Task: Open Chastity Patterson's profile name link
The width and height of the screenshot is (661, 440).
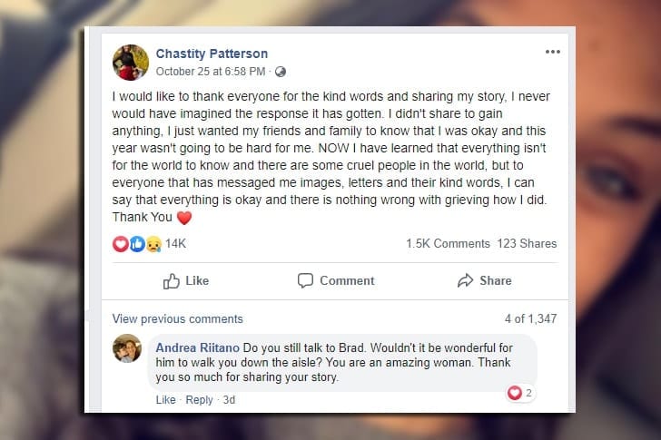Action: pos(212,54)
